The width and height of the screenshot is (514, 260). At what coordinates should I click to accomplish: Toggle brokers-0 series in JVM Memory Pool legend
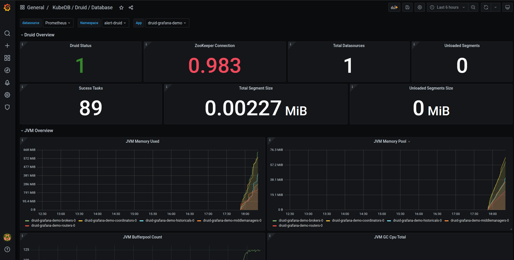[301, 221]
